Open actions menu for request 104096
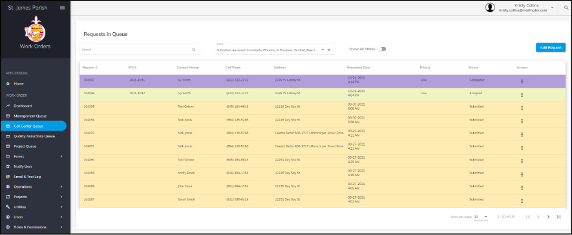Screen dimensions: 572x235 (x=522, y=95)
